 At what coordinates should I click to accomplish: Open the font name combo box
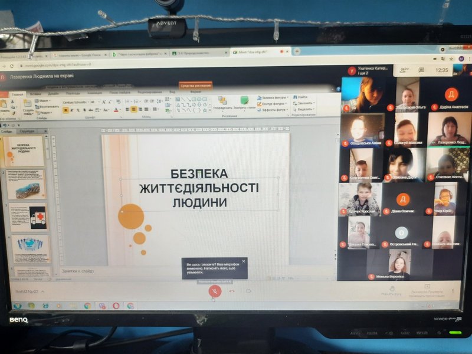(76, 102)
